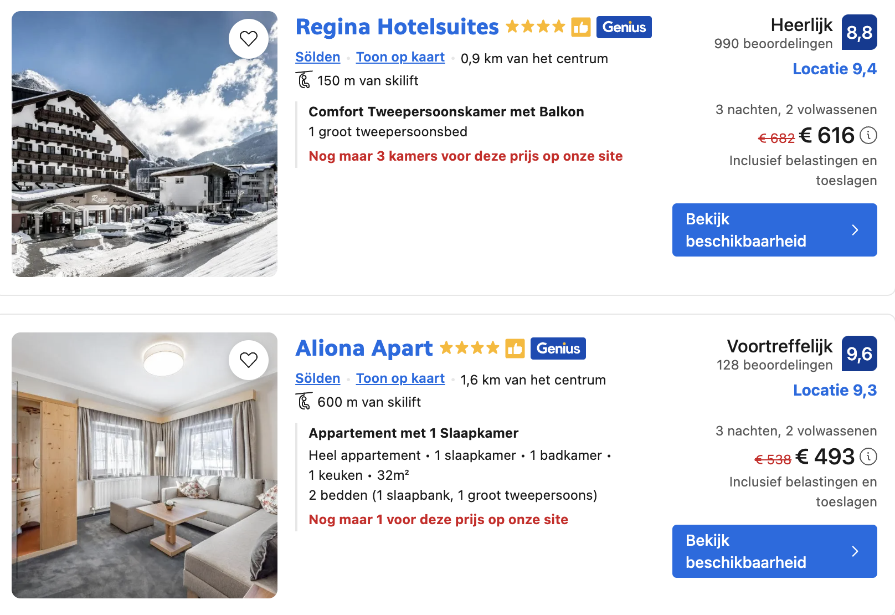895x615 pixels.
Task: Open Regina Hotelsuites hotel title link
Action: [397, 27]
